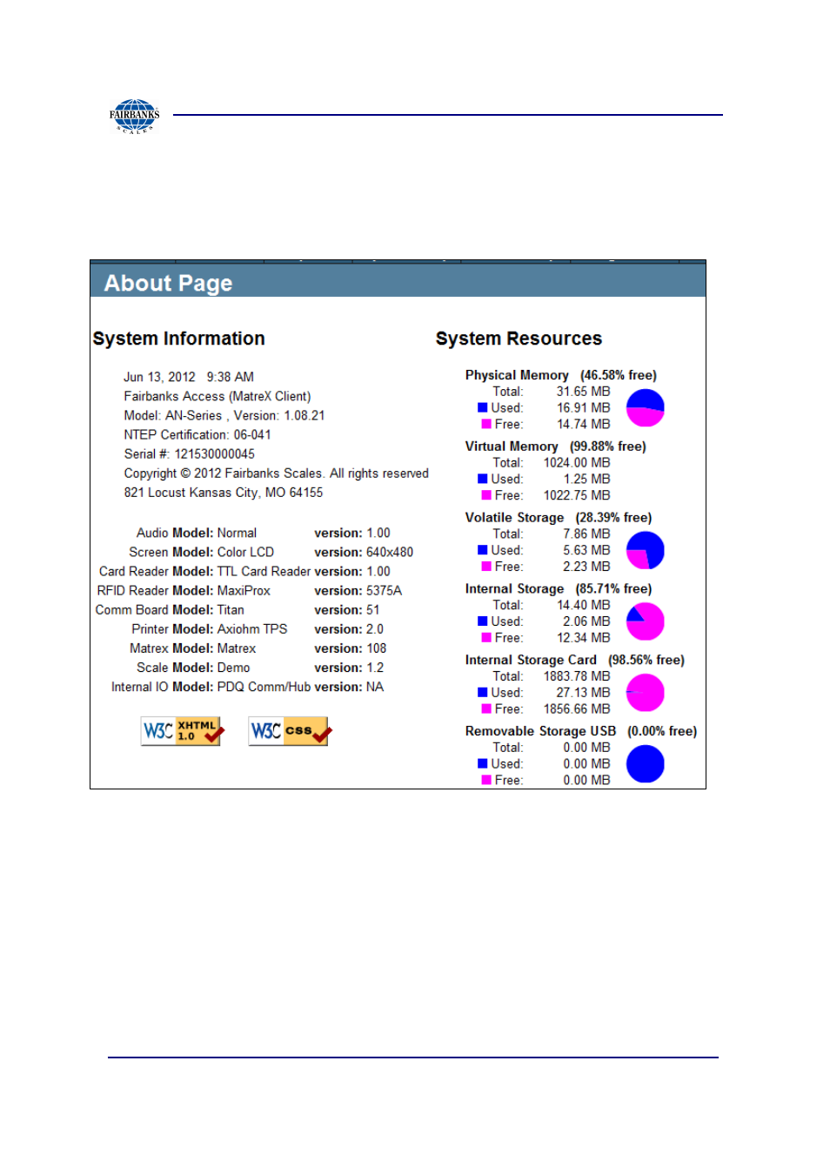The image size is (830, 1175).
Task: Click the Physical Memory (46.58% free) heading
Action: pos(561,375)
